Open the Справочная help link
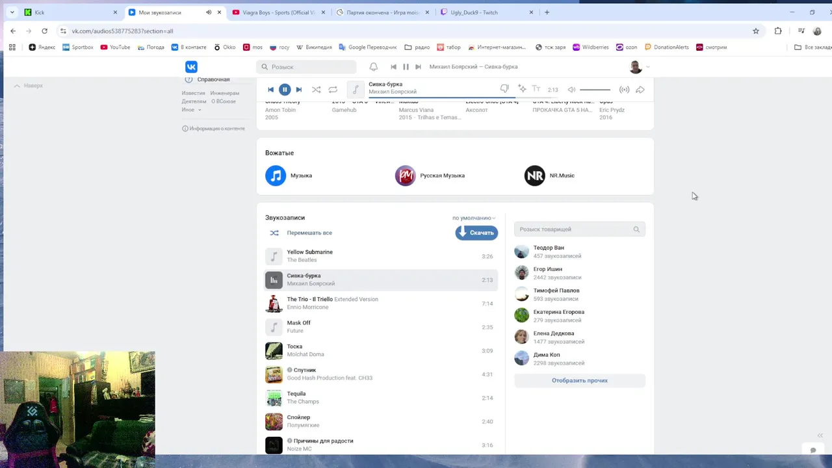Image resolution: width=832 pixels, height=468 pixels. (213, 79)
